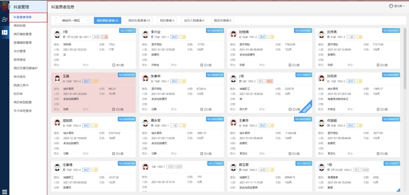Open avatar of patient 李兴业
The height and width of the screenshot is (195, 409).
145,34
